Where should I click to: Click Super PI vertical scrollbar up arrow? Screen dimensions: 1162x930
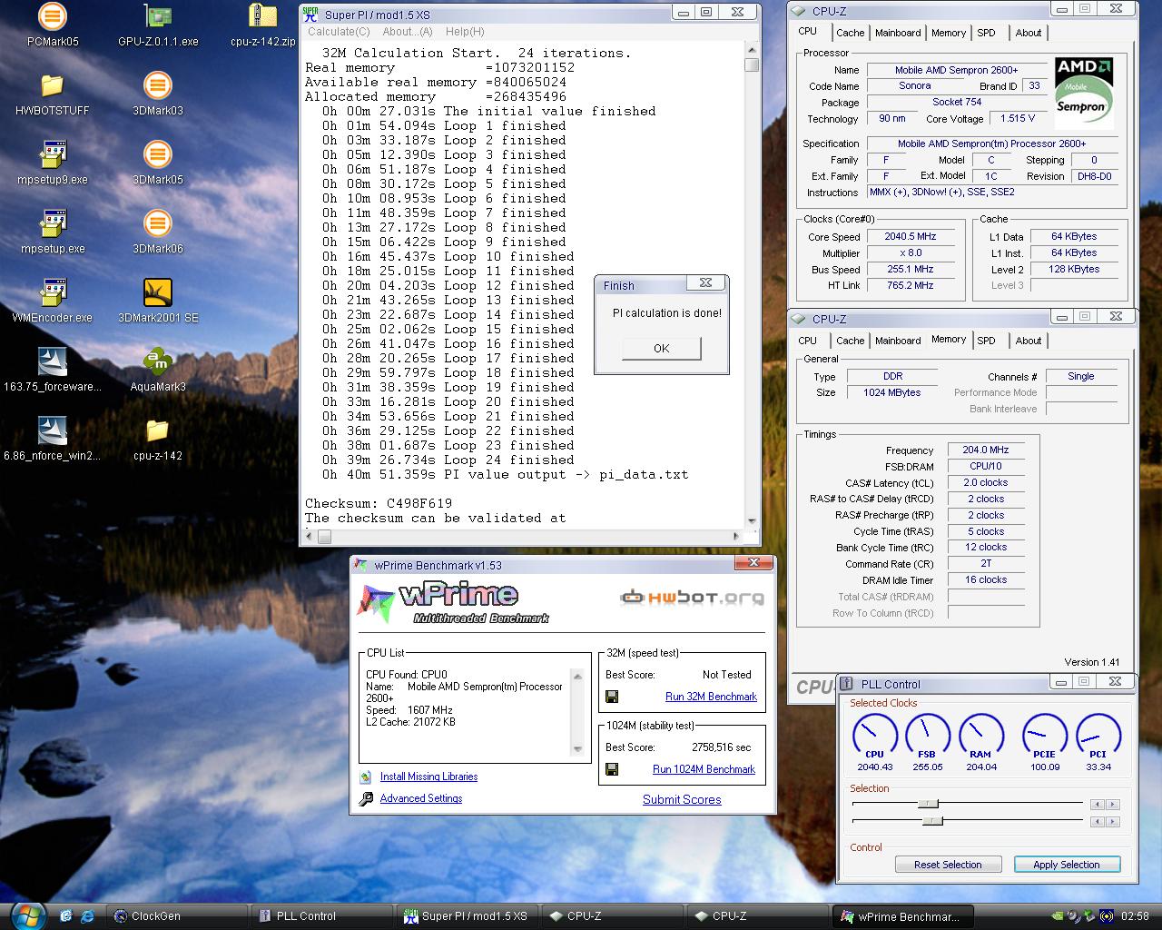point(751,50)
